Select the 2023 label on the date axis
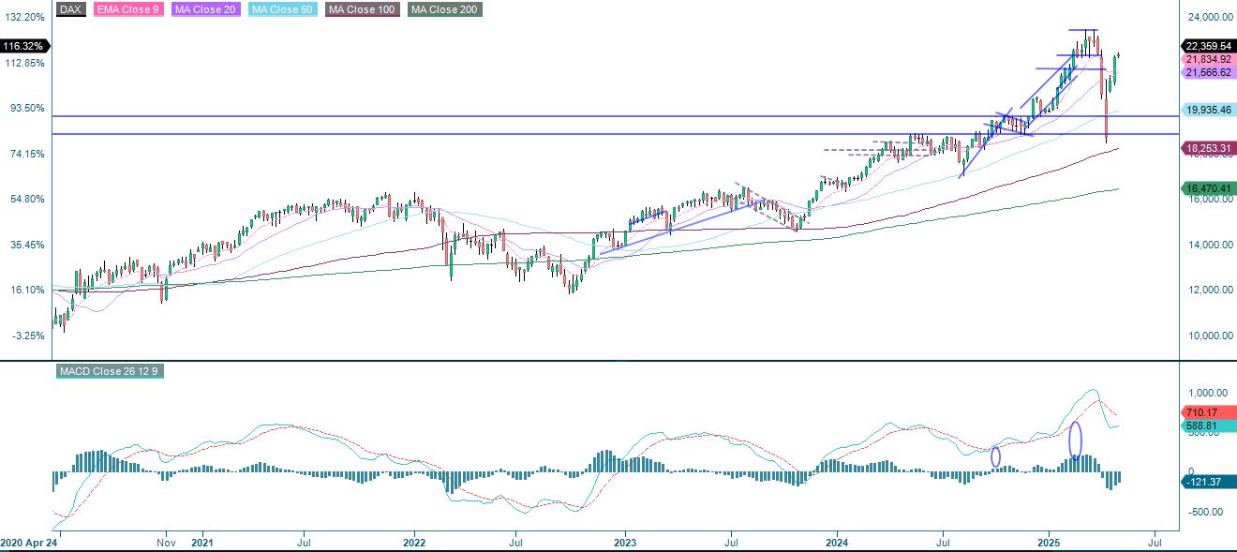This screenshot has height=552, width=1237. (x=625, y=542)
